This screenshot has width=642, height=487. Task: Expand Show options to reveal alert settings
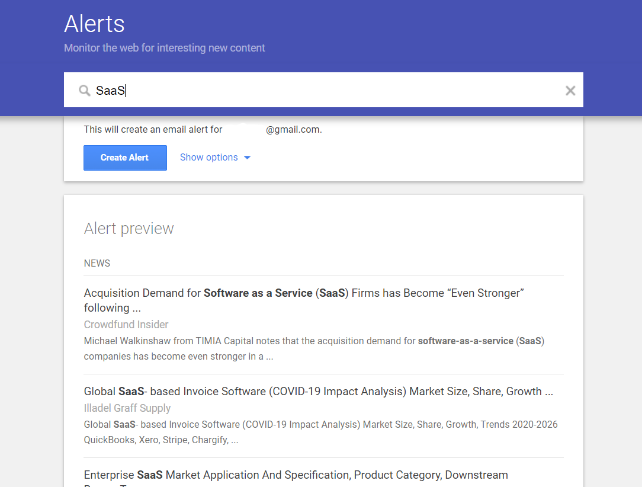tap(208, 157)
